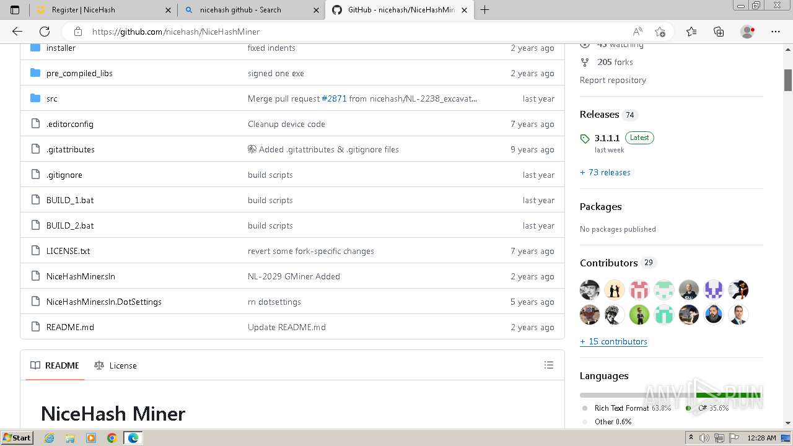Open pull request #2871 link
Viewport: 793px width, 446px height.
point(334,98)
